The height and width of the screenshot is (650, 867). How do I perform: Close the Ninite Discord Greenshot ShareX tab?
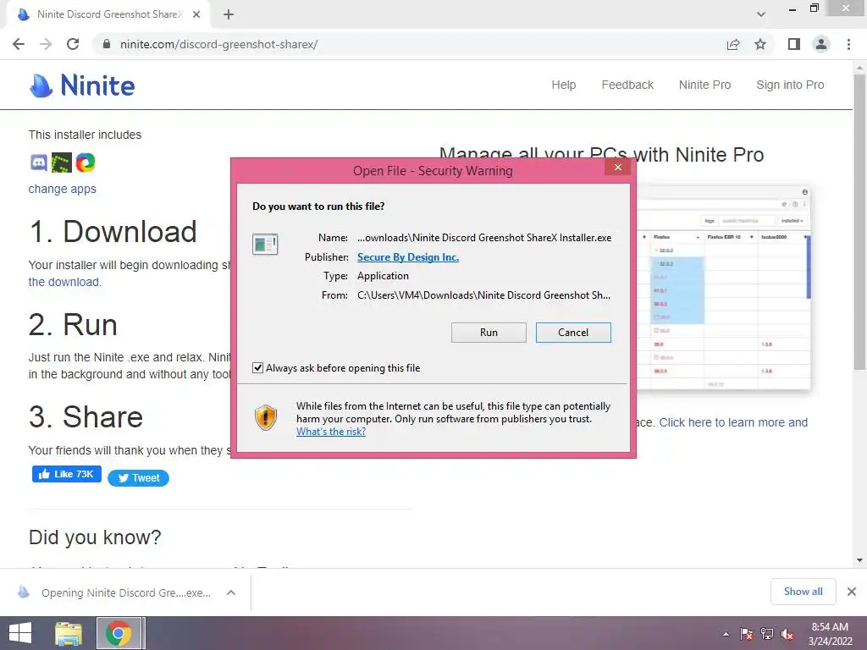[x=196, y=15]
